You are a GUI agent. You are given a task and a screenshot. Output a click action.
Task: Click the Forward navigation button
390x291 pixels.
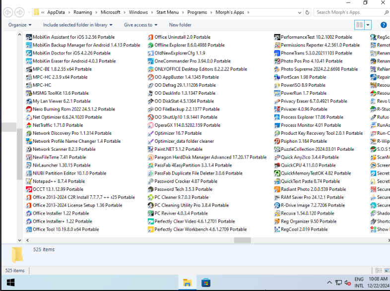[19, 12]
